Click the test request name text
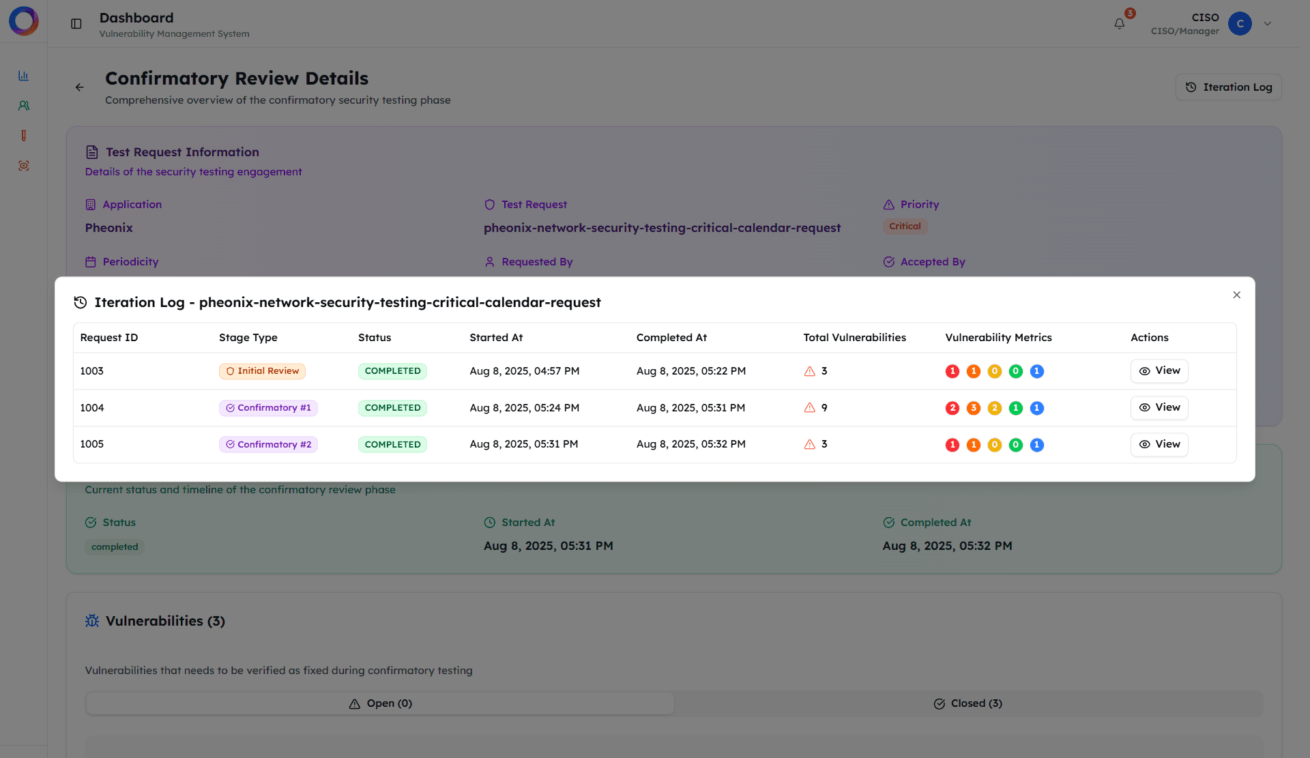This screenshot has width=1310, height=758. [662, 228]
